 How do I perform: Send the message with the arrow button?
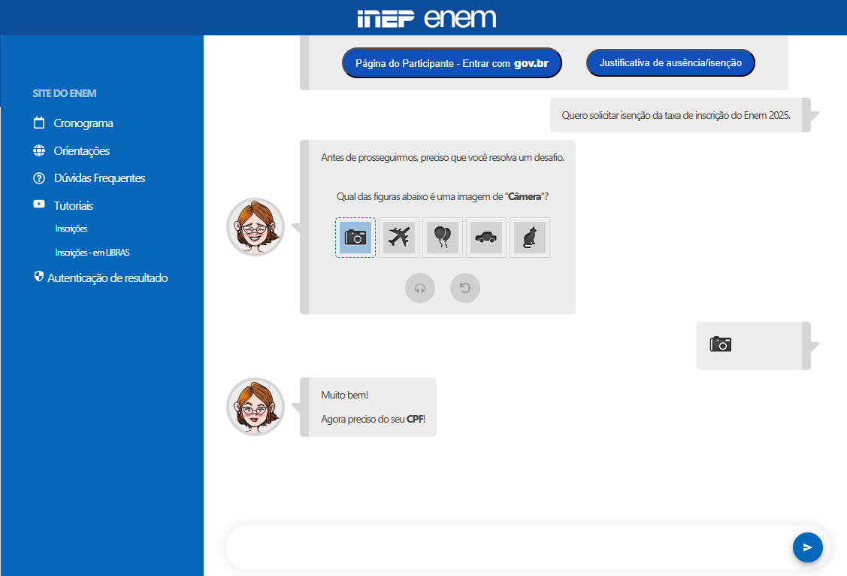coord(807,547)
